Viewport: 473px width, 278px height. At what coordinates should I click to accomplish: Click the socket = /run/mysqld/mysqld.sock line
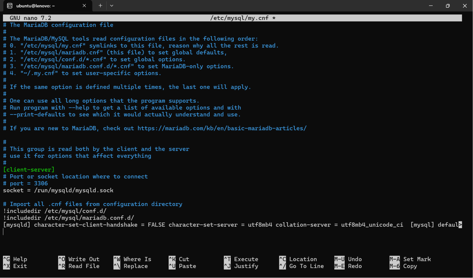tap(58, 191)
